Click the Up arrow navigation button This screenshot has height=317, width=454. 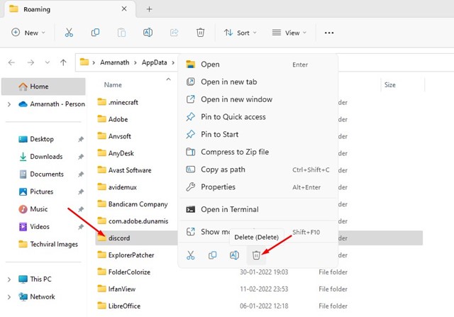(x=63, y=62)
